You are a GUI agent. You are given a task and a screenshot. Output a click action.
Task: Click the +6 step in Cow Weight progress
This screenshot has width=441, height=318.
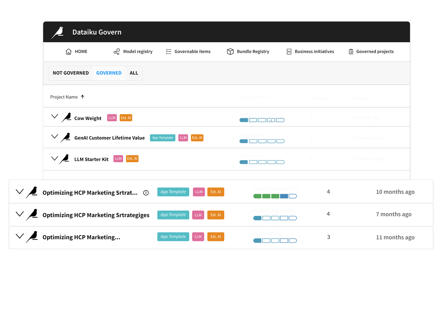coord(271,120)
